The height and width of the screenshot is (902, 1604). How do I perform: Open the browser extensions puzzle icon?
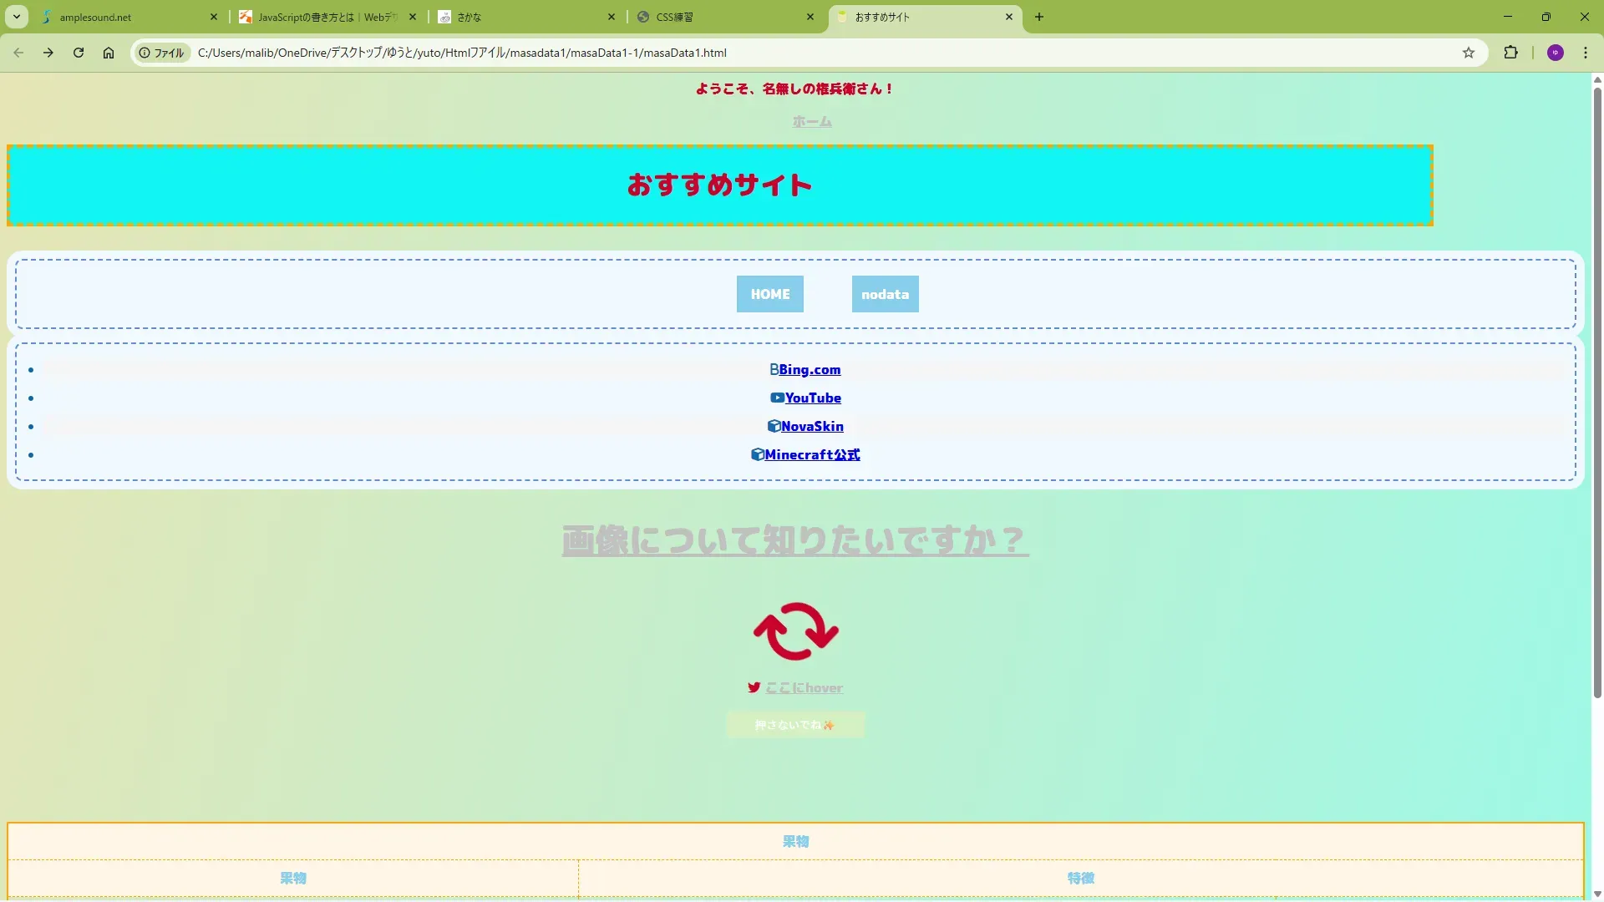coord(1510,53)
